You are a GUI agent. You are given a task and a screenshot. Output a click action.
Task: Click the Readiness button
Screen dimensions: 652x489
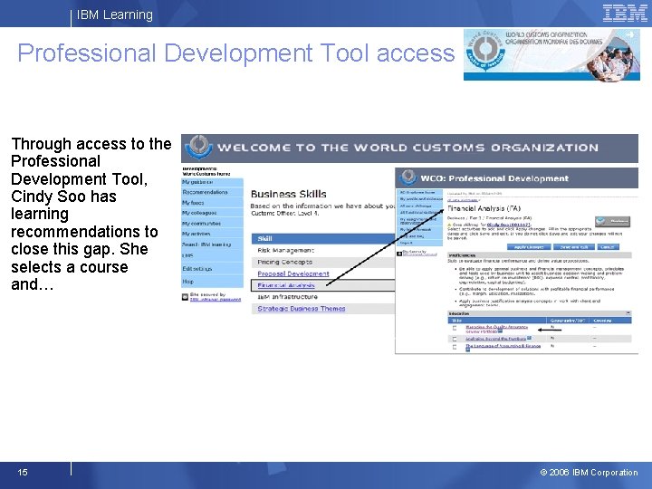612,221
